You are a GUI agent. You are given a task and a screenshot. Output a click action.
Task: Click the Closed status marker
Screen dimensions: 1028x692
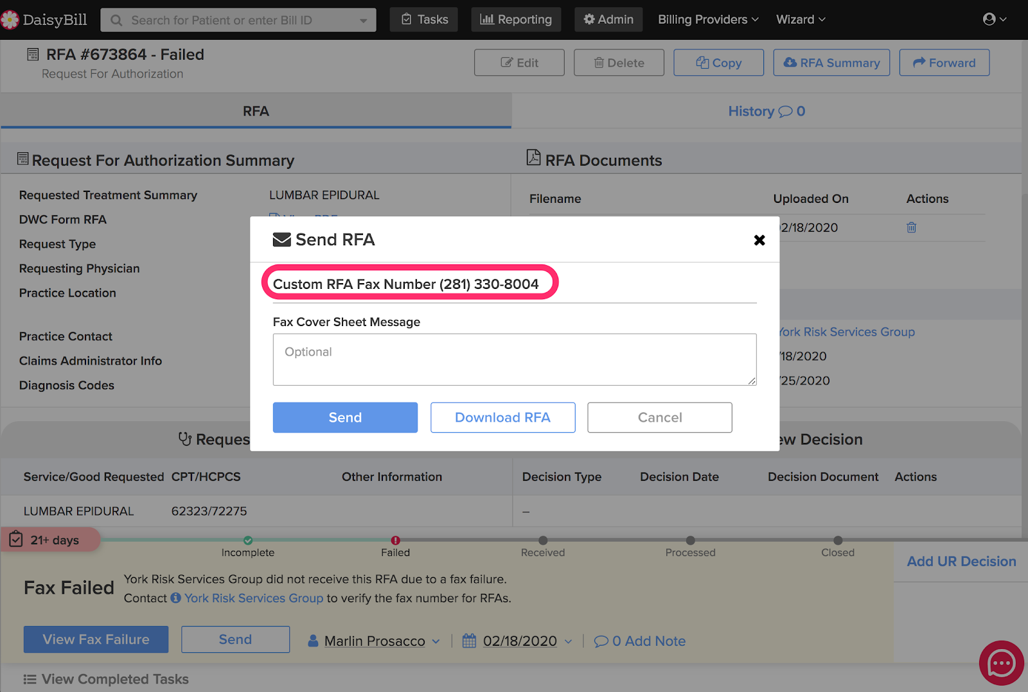coord(838,541)
